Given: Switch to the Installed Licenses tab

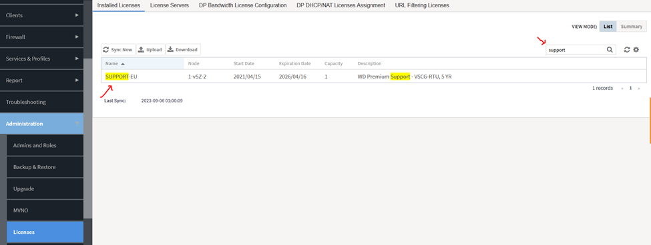Looking at the screenshot, I should (119, 5).
